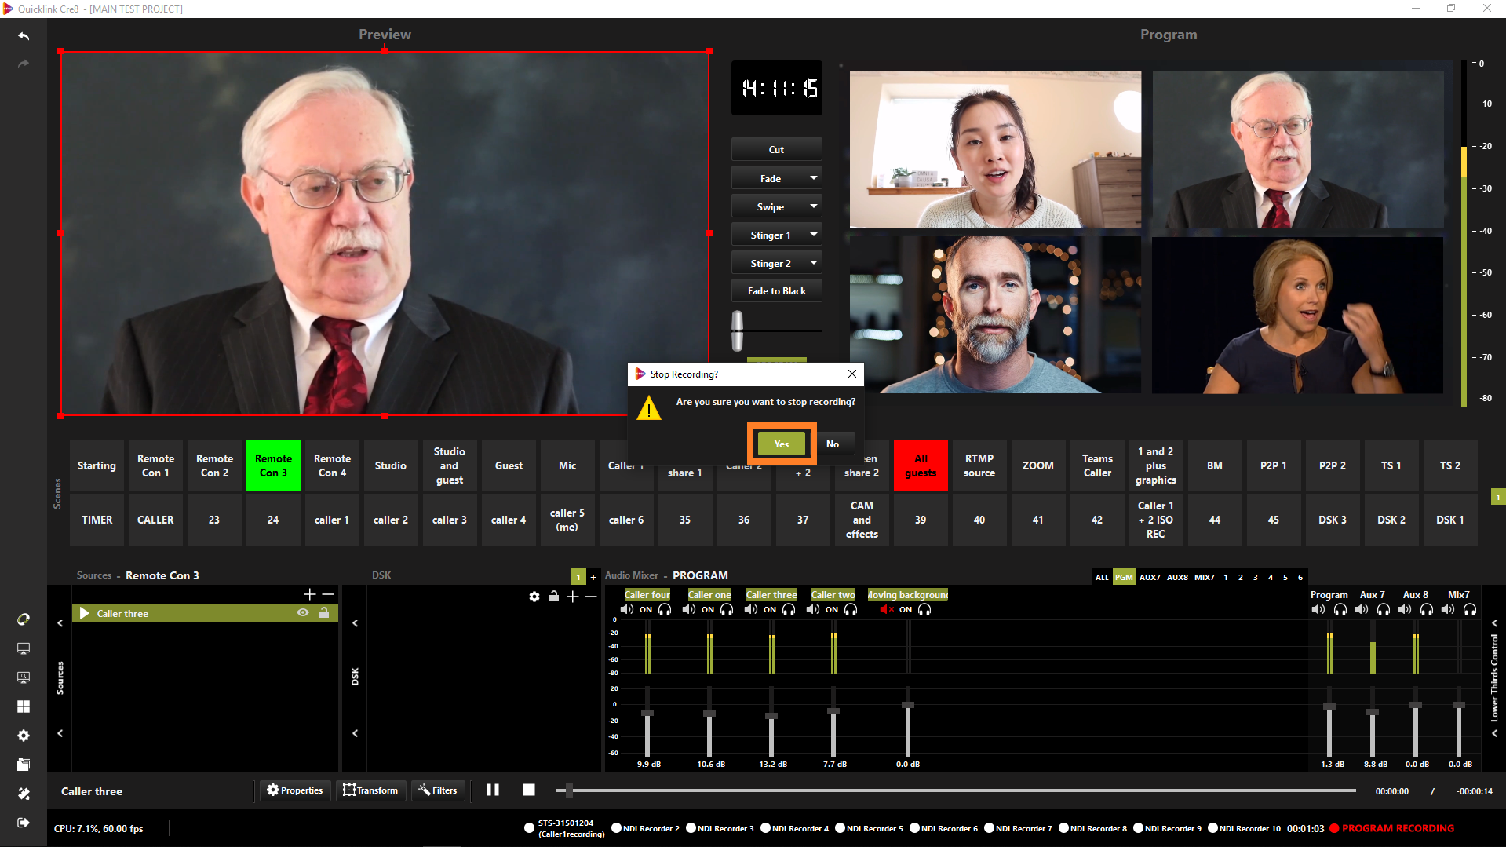Monitor Aux 7 with headphones icon
Viewport: 1506px width, 847px height.
tap(1384, 609)
